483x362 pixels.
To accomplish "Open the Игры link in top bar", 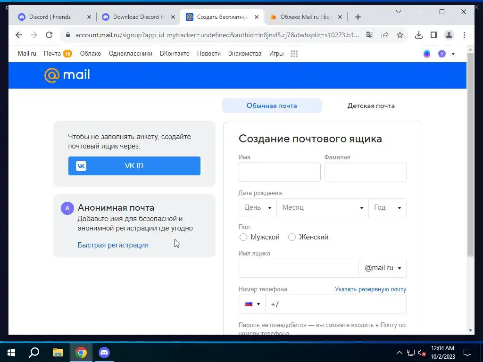I will pos(276,54).
